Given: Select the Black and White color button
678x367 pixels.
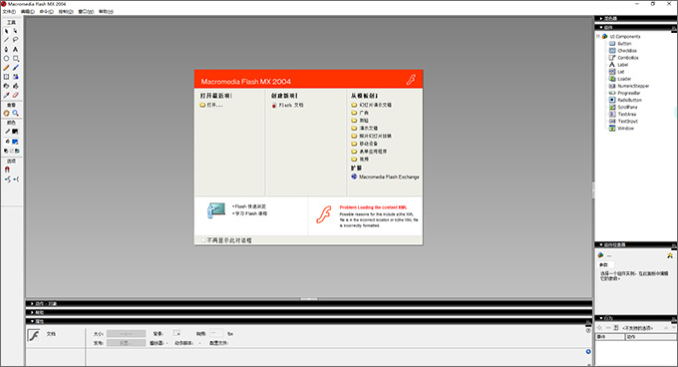Looking at the screenshot, I should click(x=6, y=151).
